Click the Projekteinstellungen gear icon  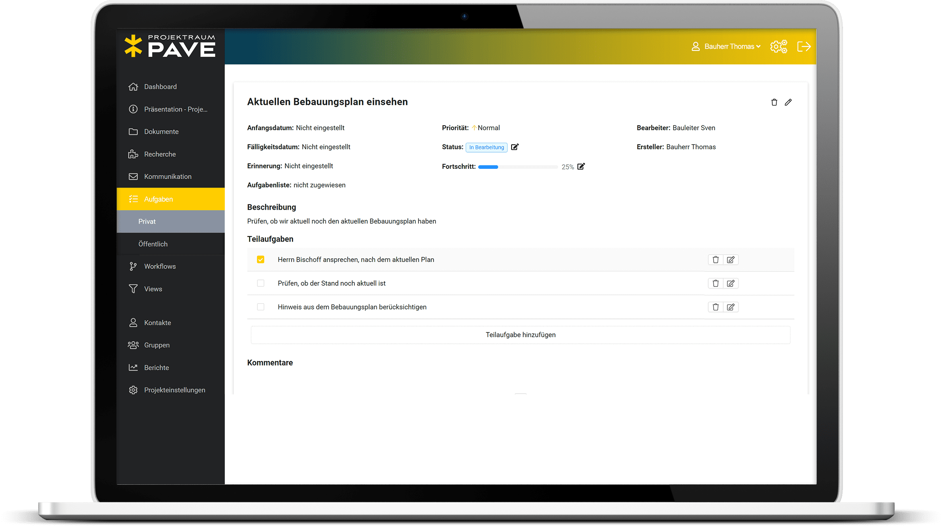coord(133,390)
